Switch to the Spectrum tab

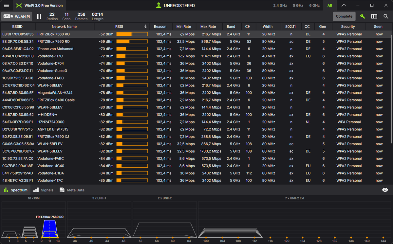click(x=15, y=190)
